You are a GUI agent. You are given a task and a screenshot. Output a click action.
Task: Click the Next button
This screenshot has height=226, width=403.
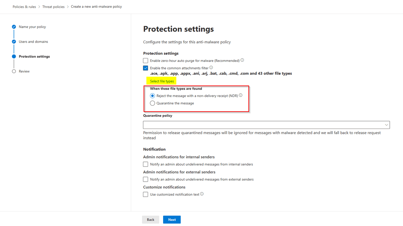172,219
